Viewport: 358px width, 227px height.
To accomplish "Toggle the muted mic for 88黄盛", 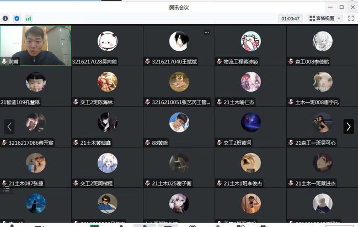I will (147, 142).
